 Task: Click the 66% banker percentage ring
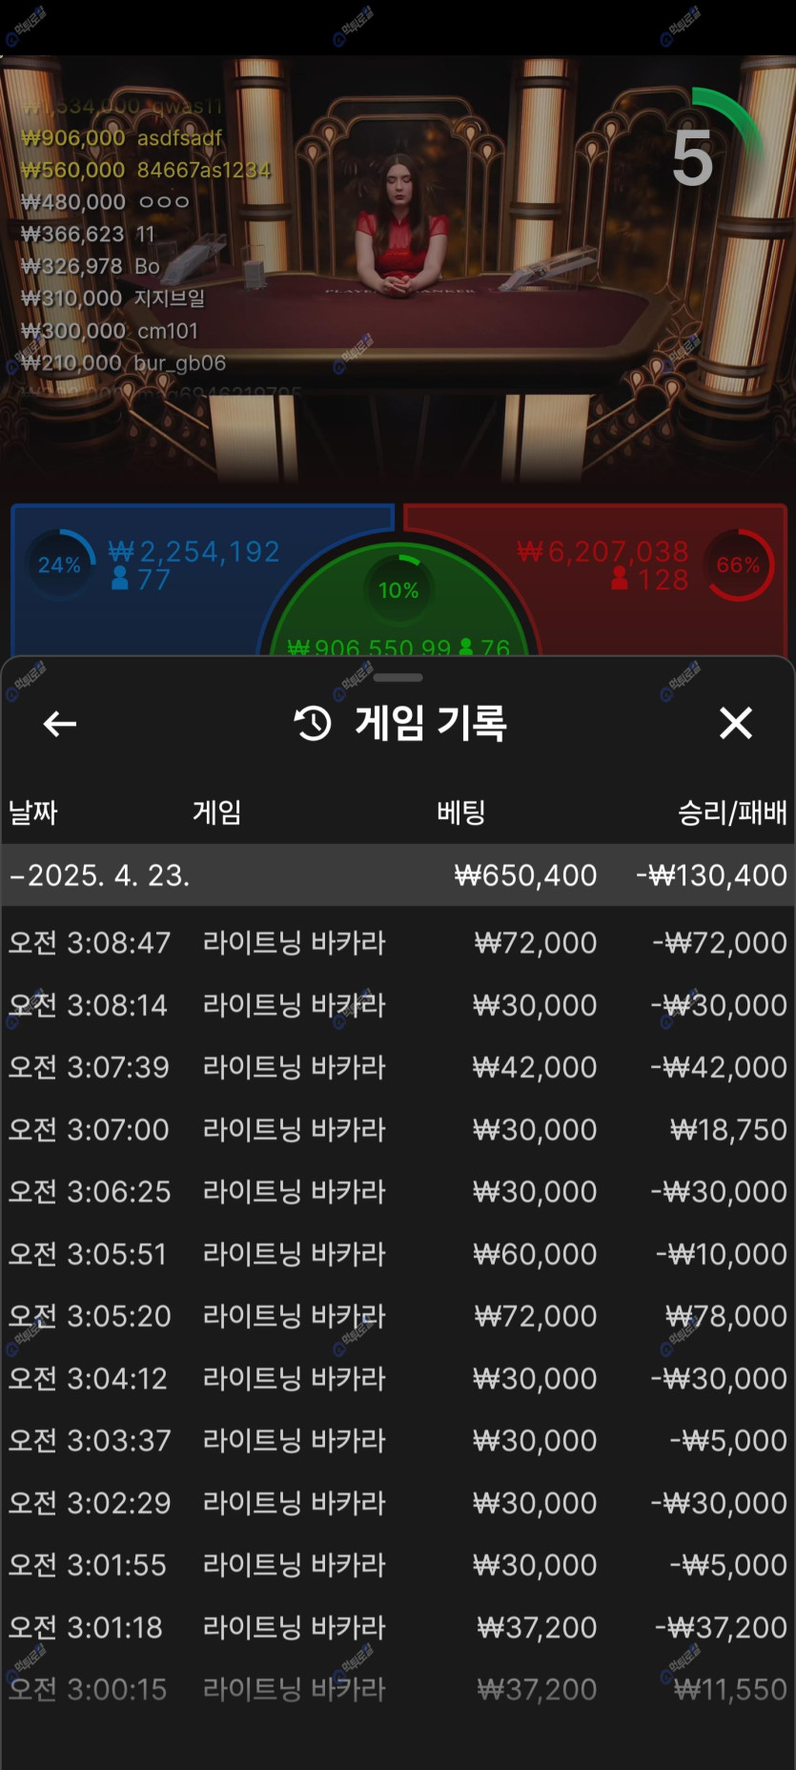pos(739,565)
